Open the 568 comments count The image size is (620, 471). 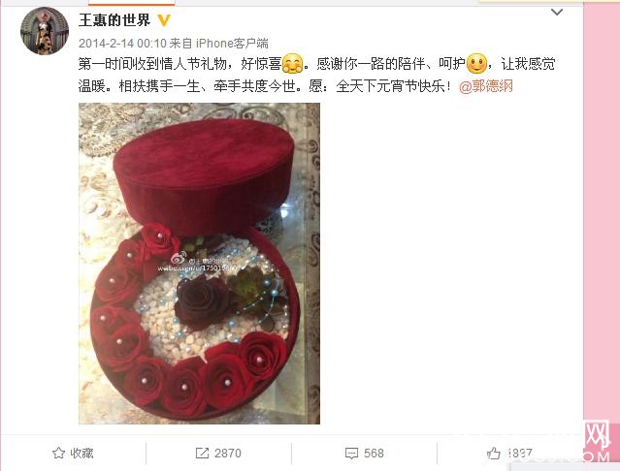374,453
